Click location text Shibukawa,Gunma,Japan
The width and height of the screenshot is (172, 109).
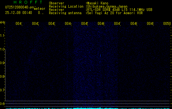pos(107,7)
